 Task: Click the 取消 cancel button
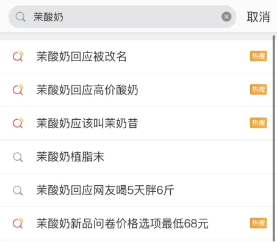258,17
